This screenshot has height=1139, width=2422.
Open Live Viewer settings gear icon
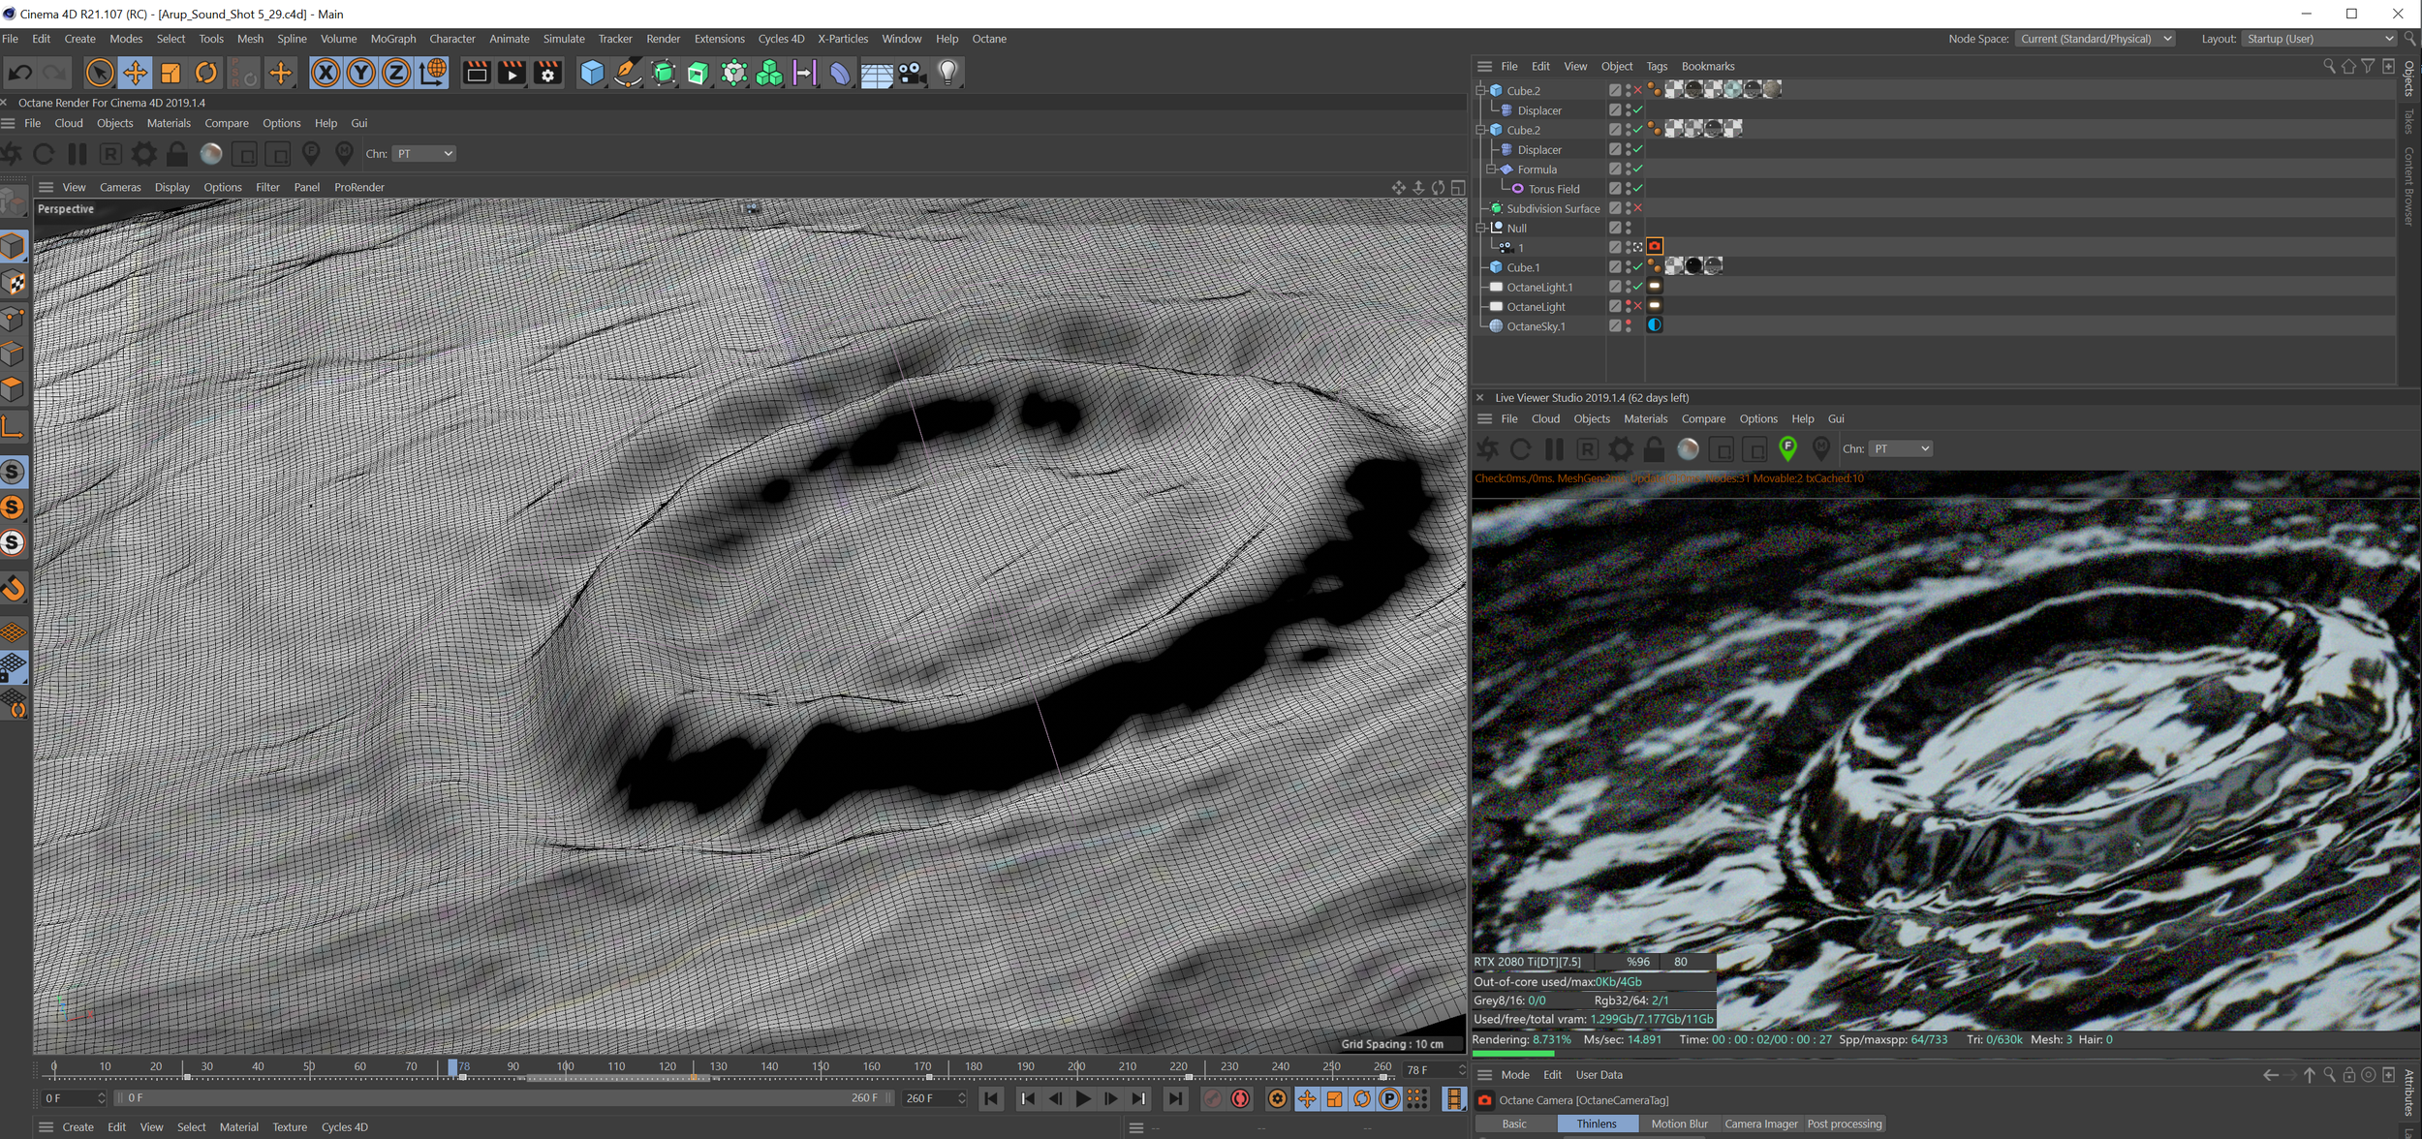point(1621,449)
